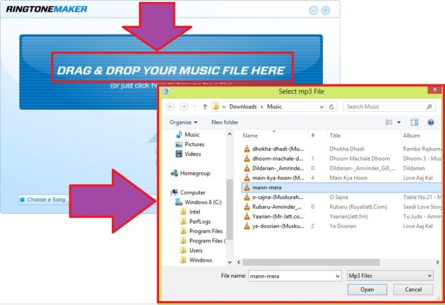Close the Ringtone Maker window
Viewport: 445px width, 305px height.
coord(325,11)
